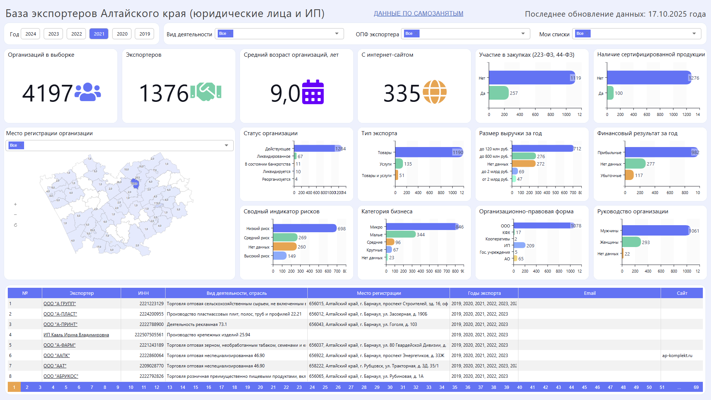
Task: Sort table by Экспортер column header
Action: 81,293
